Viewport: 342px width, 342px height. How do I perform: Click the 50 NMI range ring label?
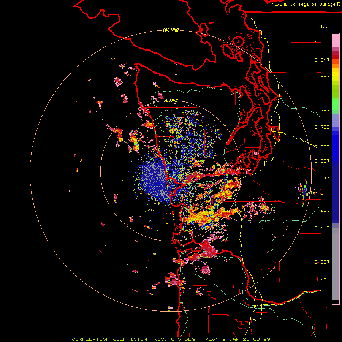[171, 101]
